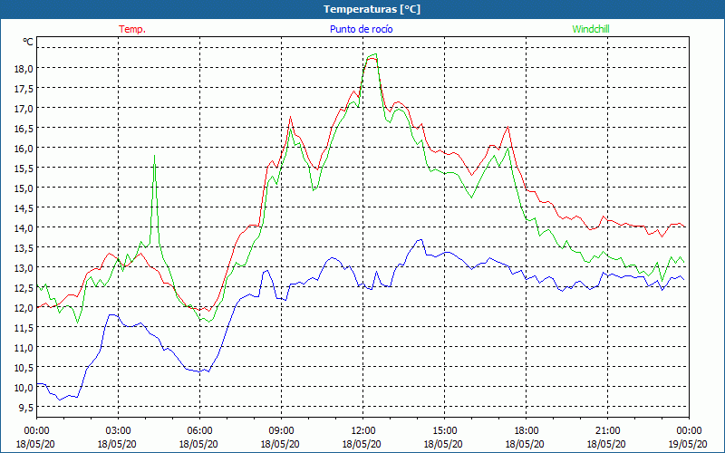Click the Temperaturas [°C] chart title
Image resolution: width=725 pixels, height=453 pixels.
point(372,9)
